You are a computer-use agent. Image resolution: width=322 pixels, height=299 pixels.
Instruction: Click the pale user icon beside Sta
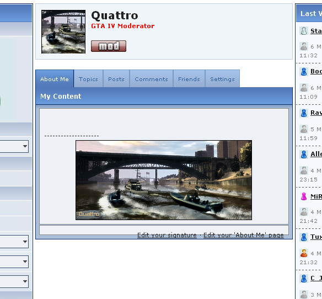(x=304, y=31)
